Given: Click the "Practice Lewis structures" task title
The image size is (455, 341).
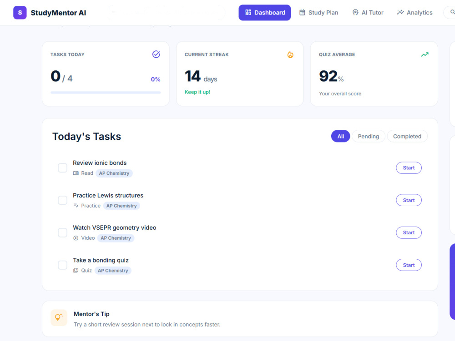Looking at the screenshot, I should click(x=108, y=195).
